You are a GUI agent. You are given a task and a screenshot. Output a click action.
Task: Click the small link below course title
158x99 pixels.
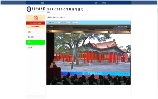click(49, 12)
